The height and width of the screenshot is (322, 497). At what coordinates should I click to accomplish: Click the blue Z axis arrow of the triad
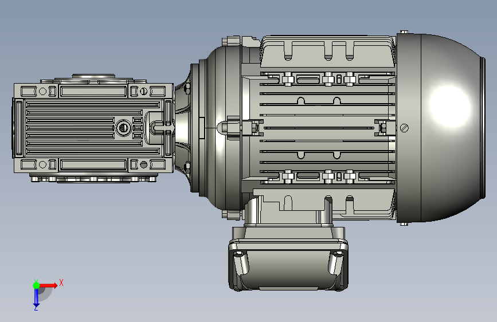tap(36, 297)
